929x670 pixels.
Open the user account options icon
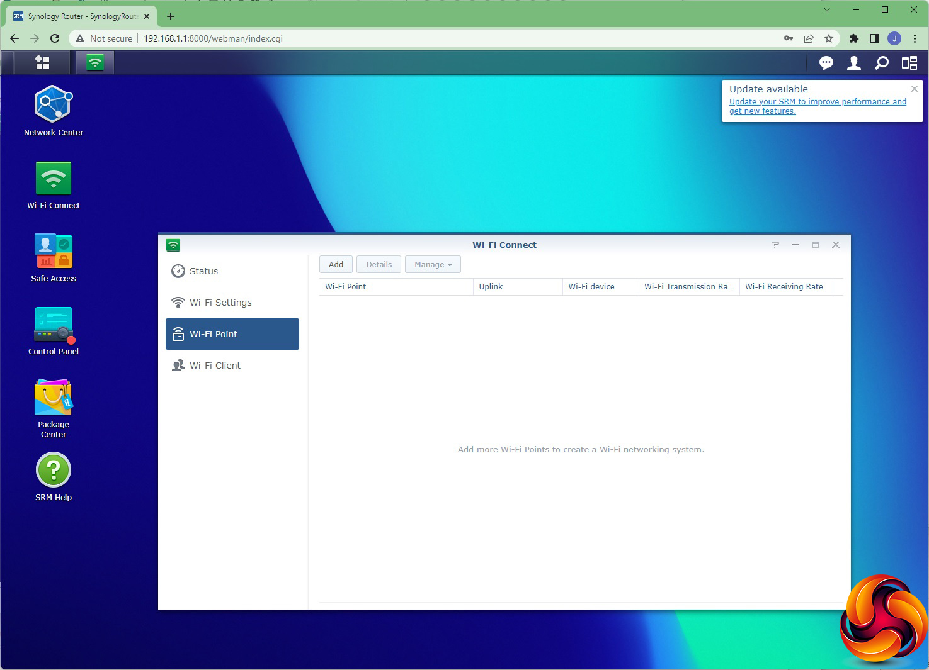854,62
